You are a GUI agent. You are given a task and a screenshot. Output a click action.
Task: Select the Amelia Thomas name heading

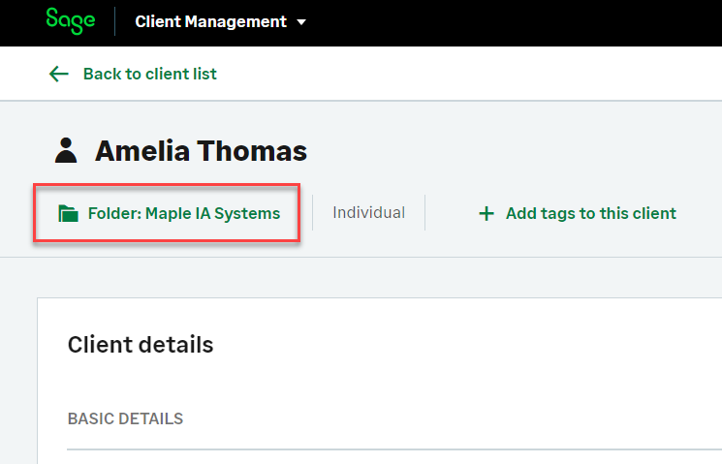(x=201, y=151)
